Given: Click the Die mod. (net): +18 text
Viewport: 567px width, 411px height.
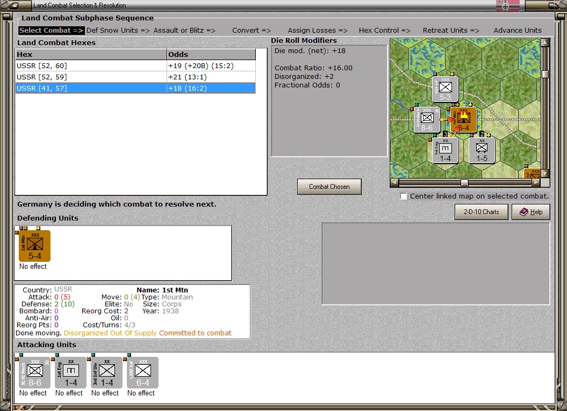Looking at the screenshot, I should pyautogui.click(x=310, y=51).
